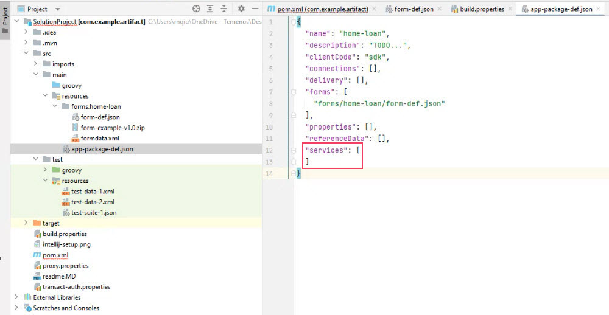Select form-example-v1.0.zip file
This screenshot has height=315, width=609.
[x=113, y=128]
